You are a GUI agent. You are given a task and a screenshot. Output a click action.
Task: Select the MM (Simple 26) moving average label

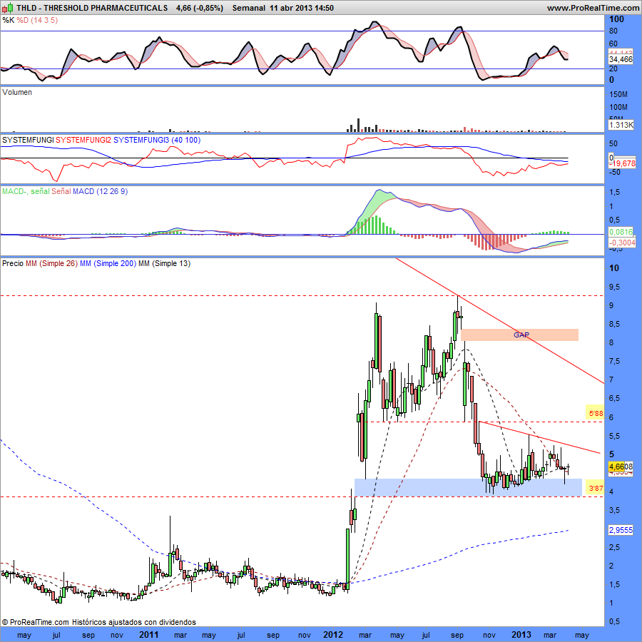[x=51, y=263]
